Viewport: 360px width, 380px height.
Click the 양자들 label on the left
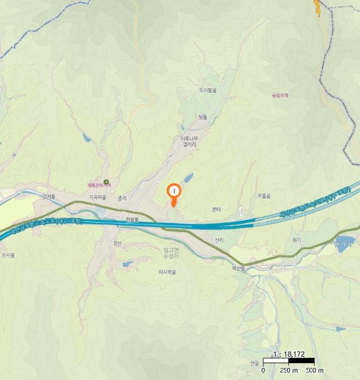(x=49, y=197)
